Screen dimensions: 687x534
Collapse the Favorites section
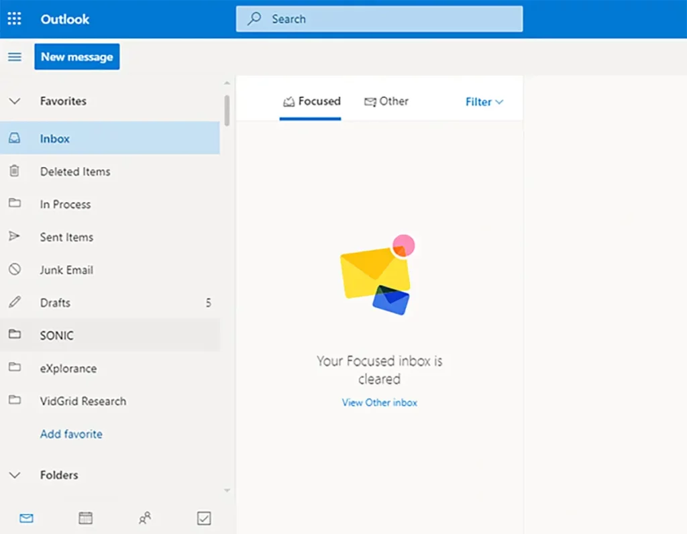tap(15, 101)
